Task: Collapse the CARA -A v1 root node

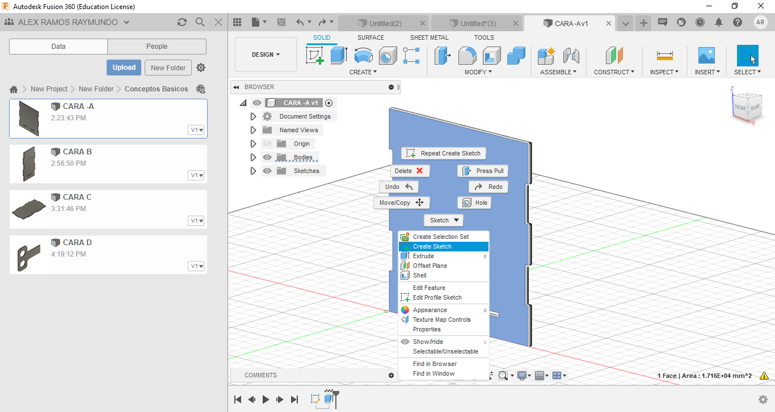Action: pos(243,103)
